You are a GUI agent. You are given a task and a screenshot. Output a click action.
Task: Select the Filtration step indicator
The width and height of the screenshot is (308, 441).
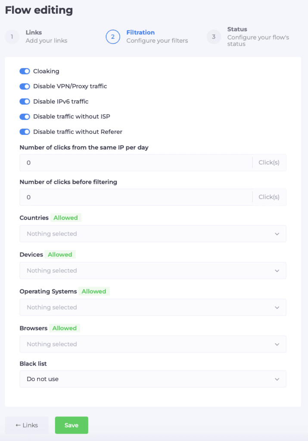coord(113,37)
